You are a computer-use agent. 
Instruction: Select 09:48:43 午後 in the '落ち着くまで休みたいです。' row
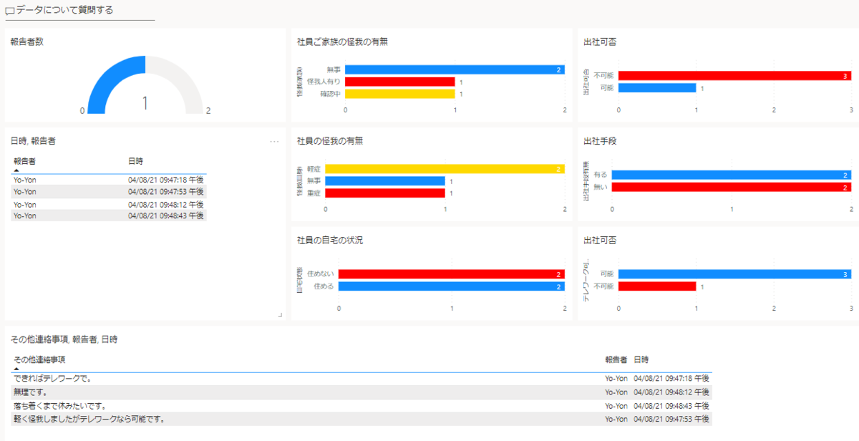pyautogui.click(x=671, y=405)
